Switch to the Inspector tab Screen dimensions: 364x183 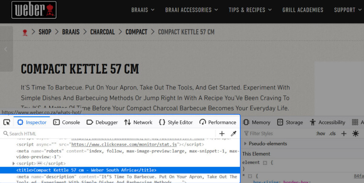(32, 122)
